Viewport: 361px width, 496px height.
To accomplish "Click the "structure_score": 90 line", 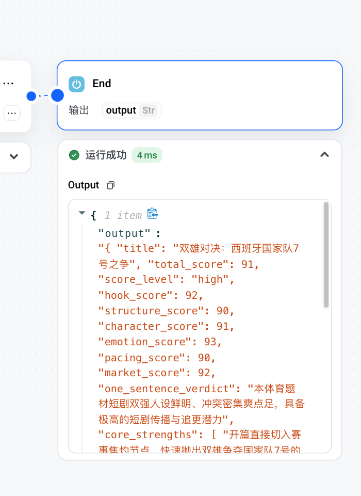I will pos(166,311).
